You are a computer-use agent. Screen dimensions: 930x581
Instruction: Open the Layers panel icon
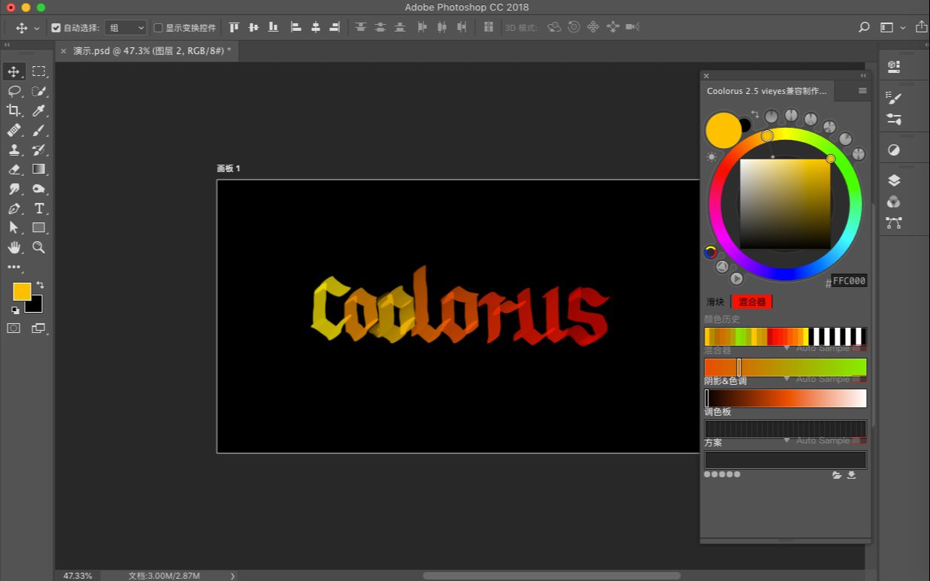pos(893,180)
